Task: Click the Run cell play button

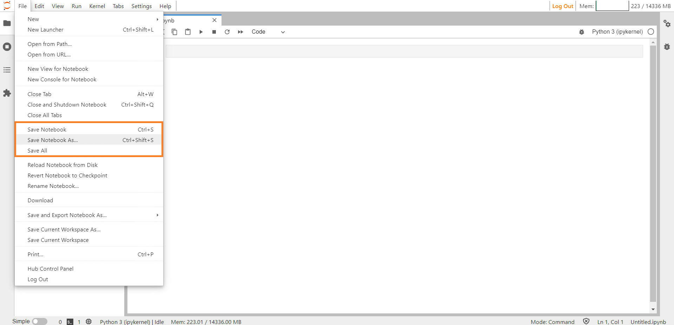Action: [201, 32]
